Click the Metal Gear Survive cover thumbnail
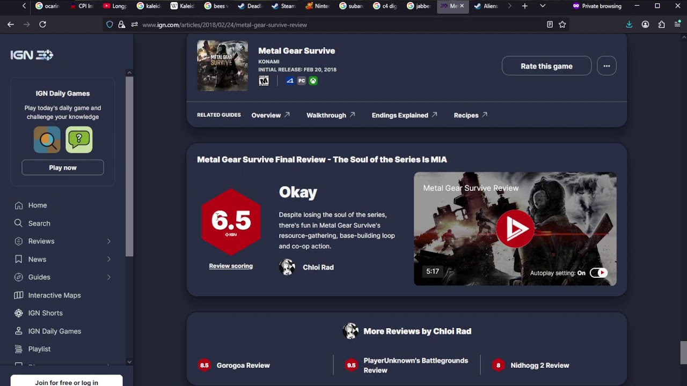The height and width of the screenshot is (386, 687). 222,66
